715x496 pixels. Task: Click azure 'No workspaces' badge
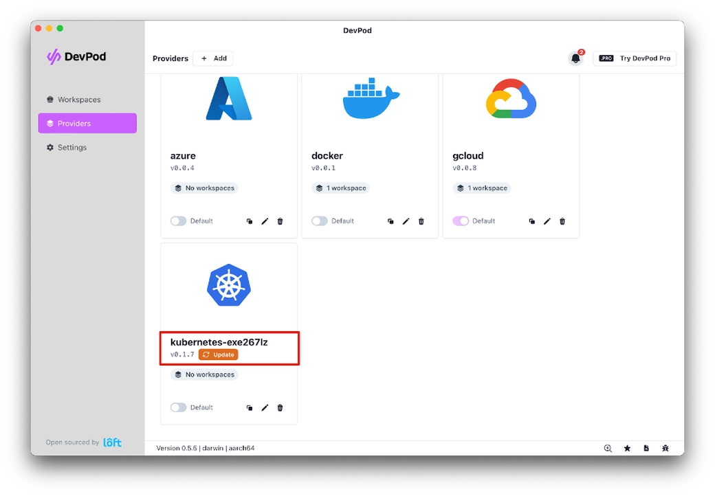pos(204,188)
